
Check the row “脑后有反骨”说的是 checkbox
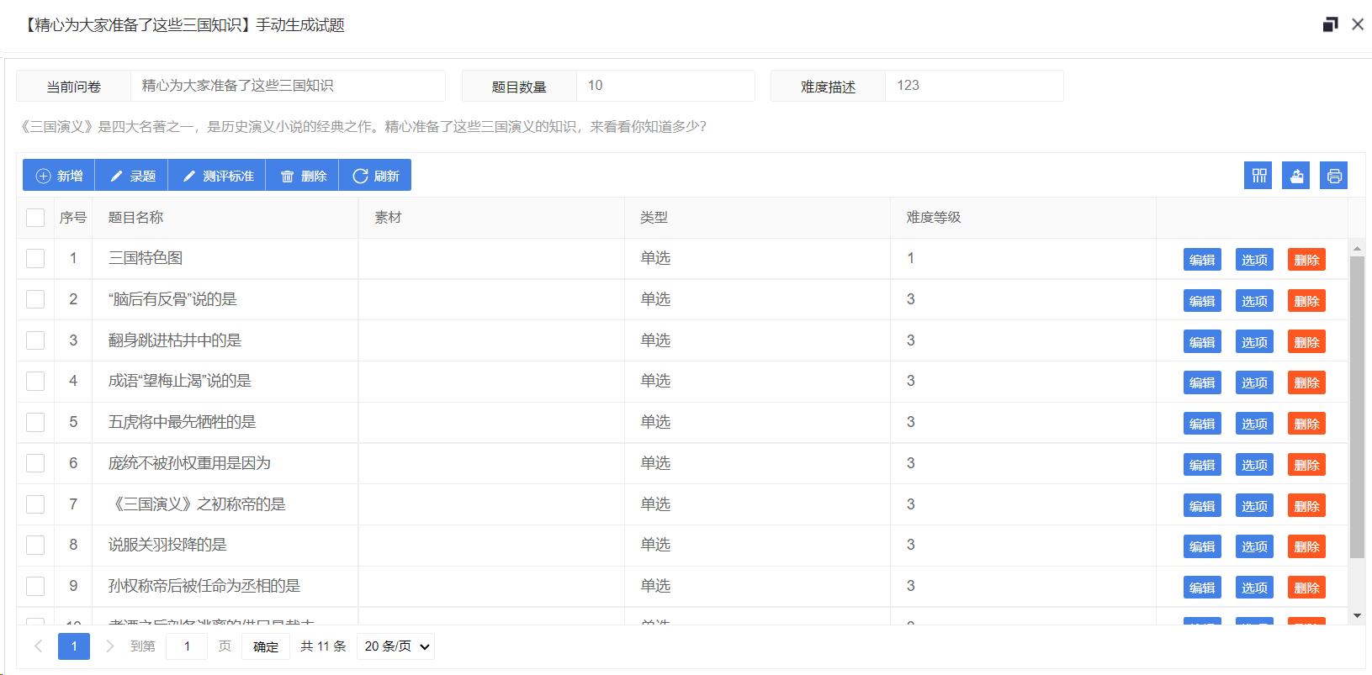click(35, 299)
